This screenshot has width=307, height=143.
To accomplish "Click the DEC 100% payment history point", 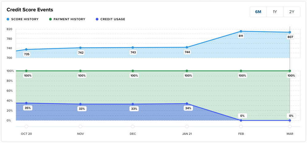I will pos(133,71).
